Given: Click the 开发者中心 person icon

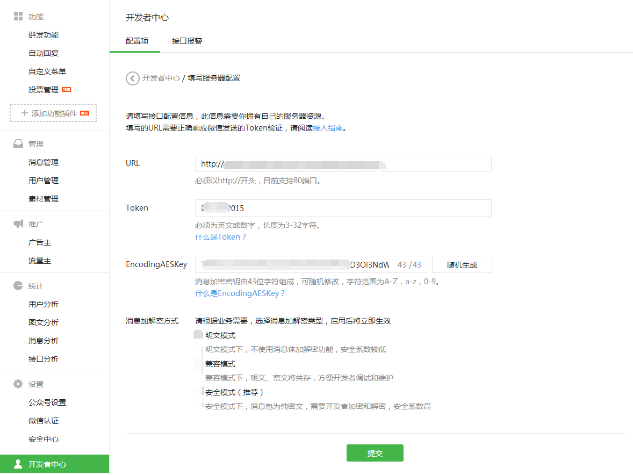Looking at the screenshot, I should [x=18, y=464].
